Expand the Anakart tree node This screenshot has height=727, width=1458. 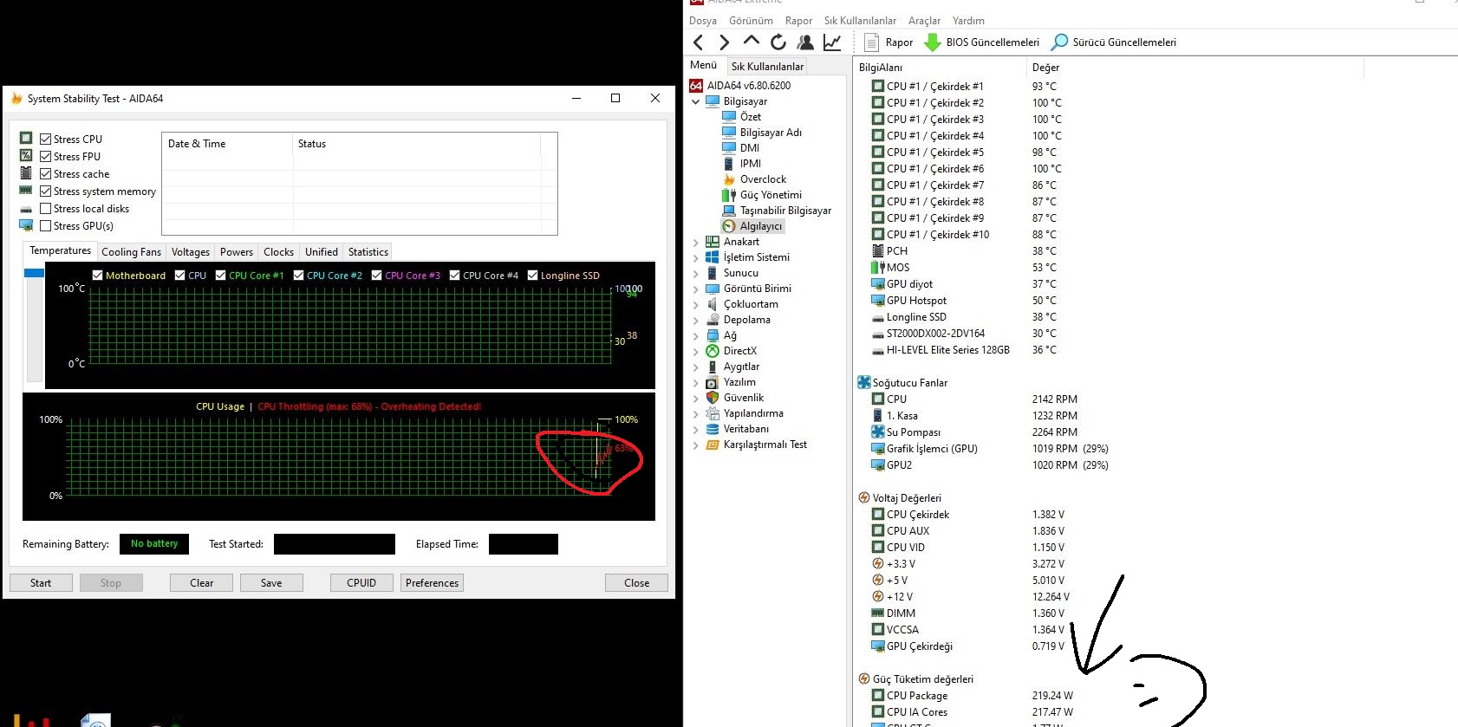tap(696, 243)
